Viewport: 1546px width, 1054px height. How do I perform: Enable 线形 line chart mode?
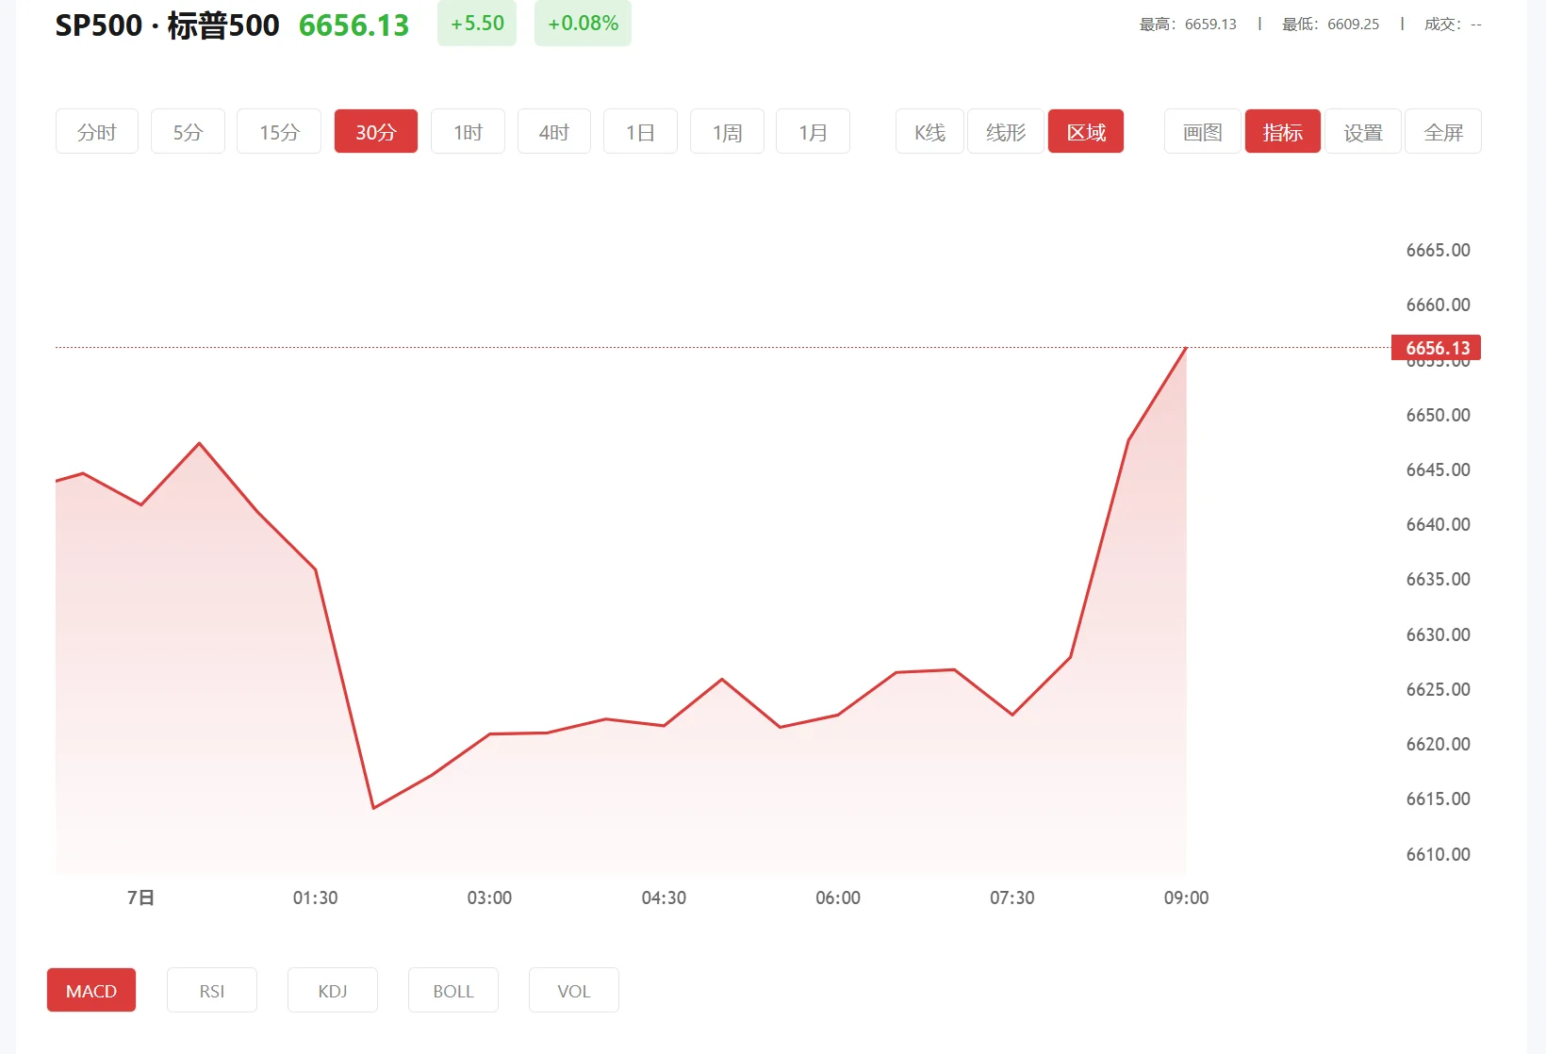point(1005,131)
